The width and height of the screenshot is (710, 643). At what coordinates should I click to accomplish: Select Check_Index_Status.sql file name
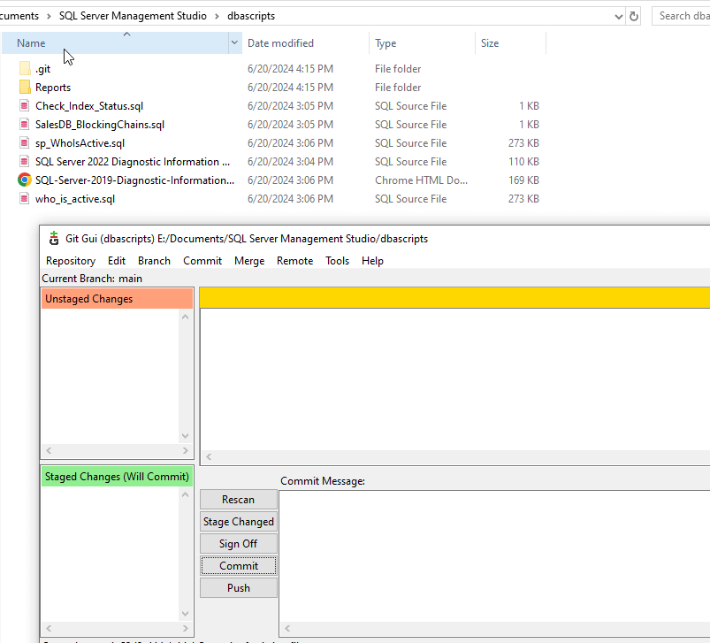click(89, 106)
